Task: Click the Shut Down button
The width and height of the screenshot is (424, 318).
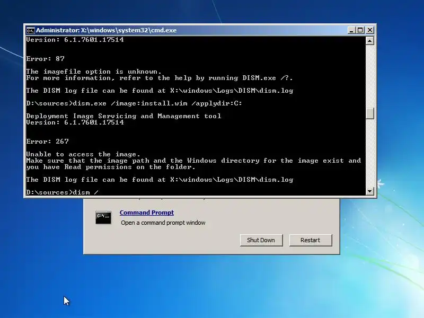Action: [261, 240]
